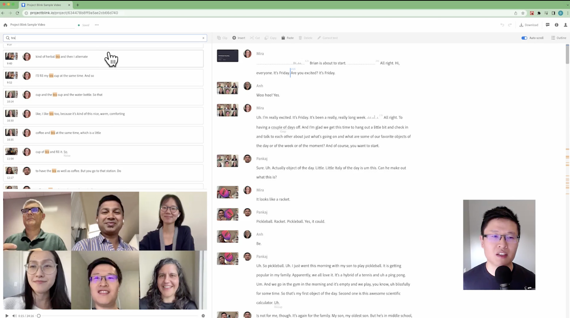Reload the browser page
This screenshot has width=570, height=318.
[17, 13]
